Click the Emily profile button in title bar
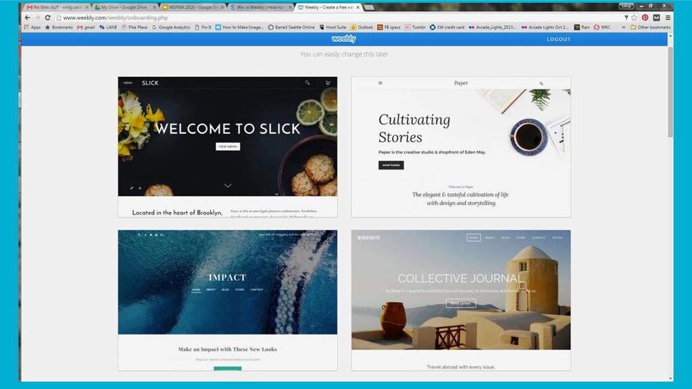This screenshot has height=389, width=692. [626, 5]
